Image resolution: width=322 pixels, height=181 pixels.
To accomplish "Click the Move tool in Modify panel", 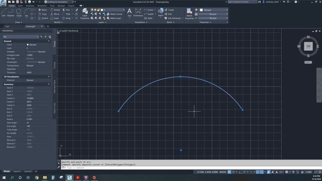I will tap(42, 10).
